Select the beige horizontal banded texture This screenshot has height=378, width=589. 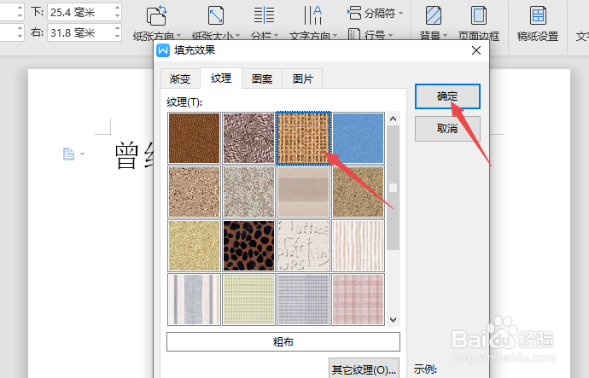click(x=304, y=192)
